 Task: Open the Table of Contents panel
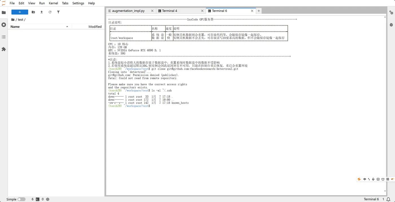[x=4, y=37]
